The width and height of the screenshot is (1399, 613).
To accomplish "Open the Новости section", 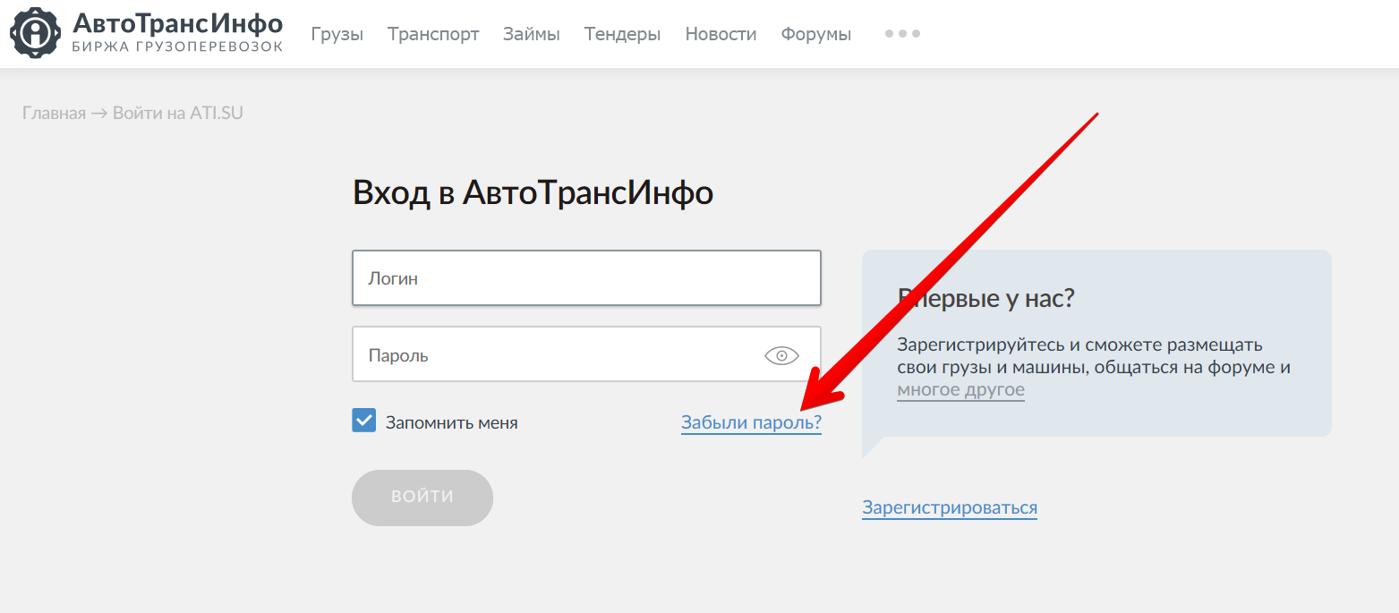I will (x=721, y=34).
